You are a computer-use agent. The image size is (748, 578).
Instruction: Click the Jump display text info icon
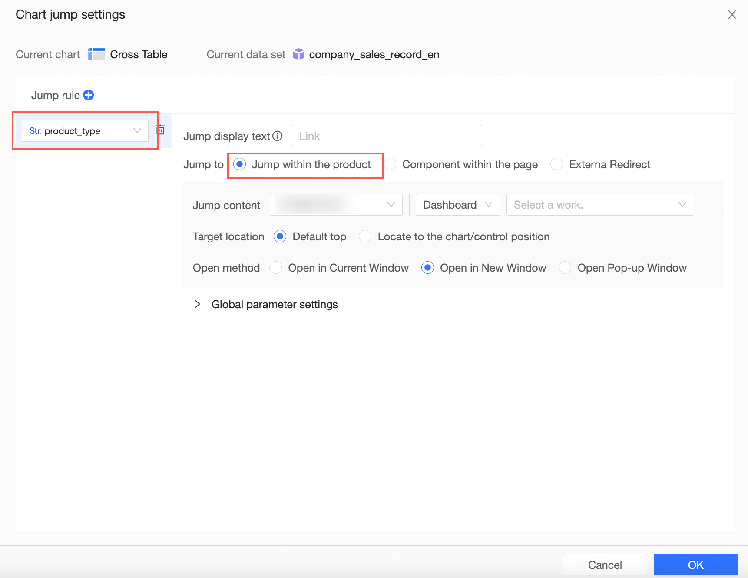coord(278,136)
